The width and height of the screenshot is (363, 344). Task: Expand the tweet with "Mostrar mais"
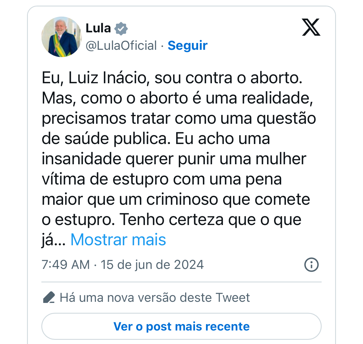(x=118, y=240)
